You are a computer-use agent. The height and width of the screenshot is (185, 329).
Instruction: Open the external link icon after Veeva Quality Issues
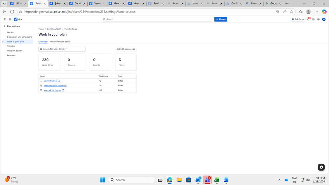[x=66, y=86]
